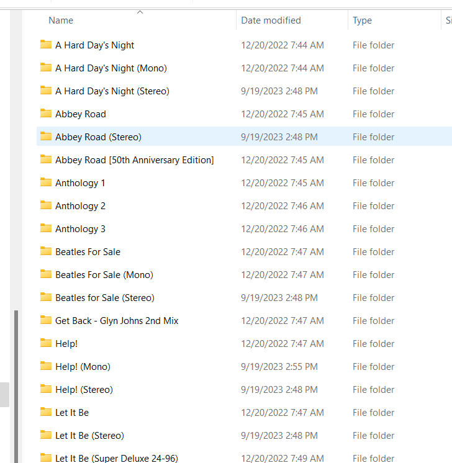Select the Anthology 1 folder icon
This screenshot has height=463, width=452.
click(46, 182)
